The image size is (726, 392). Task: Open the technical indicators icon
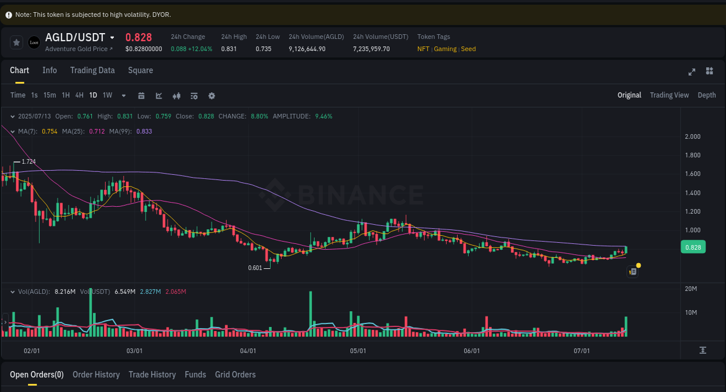(177, 95)
